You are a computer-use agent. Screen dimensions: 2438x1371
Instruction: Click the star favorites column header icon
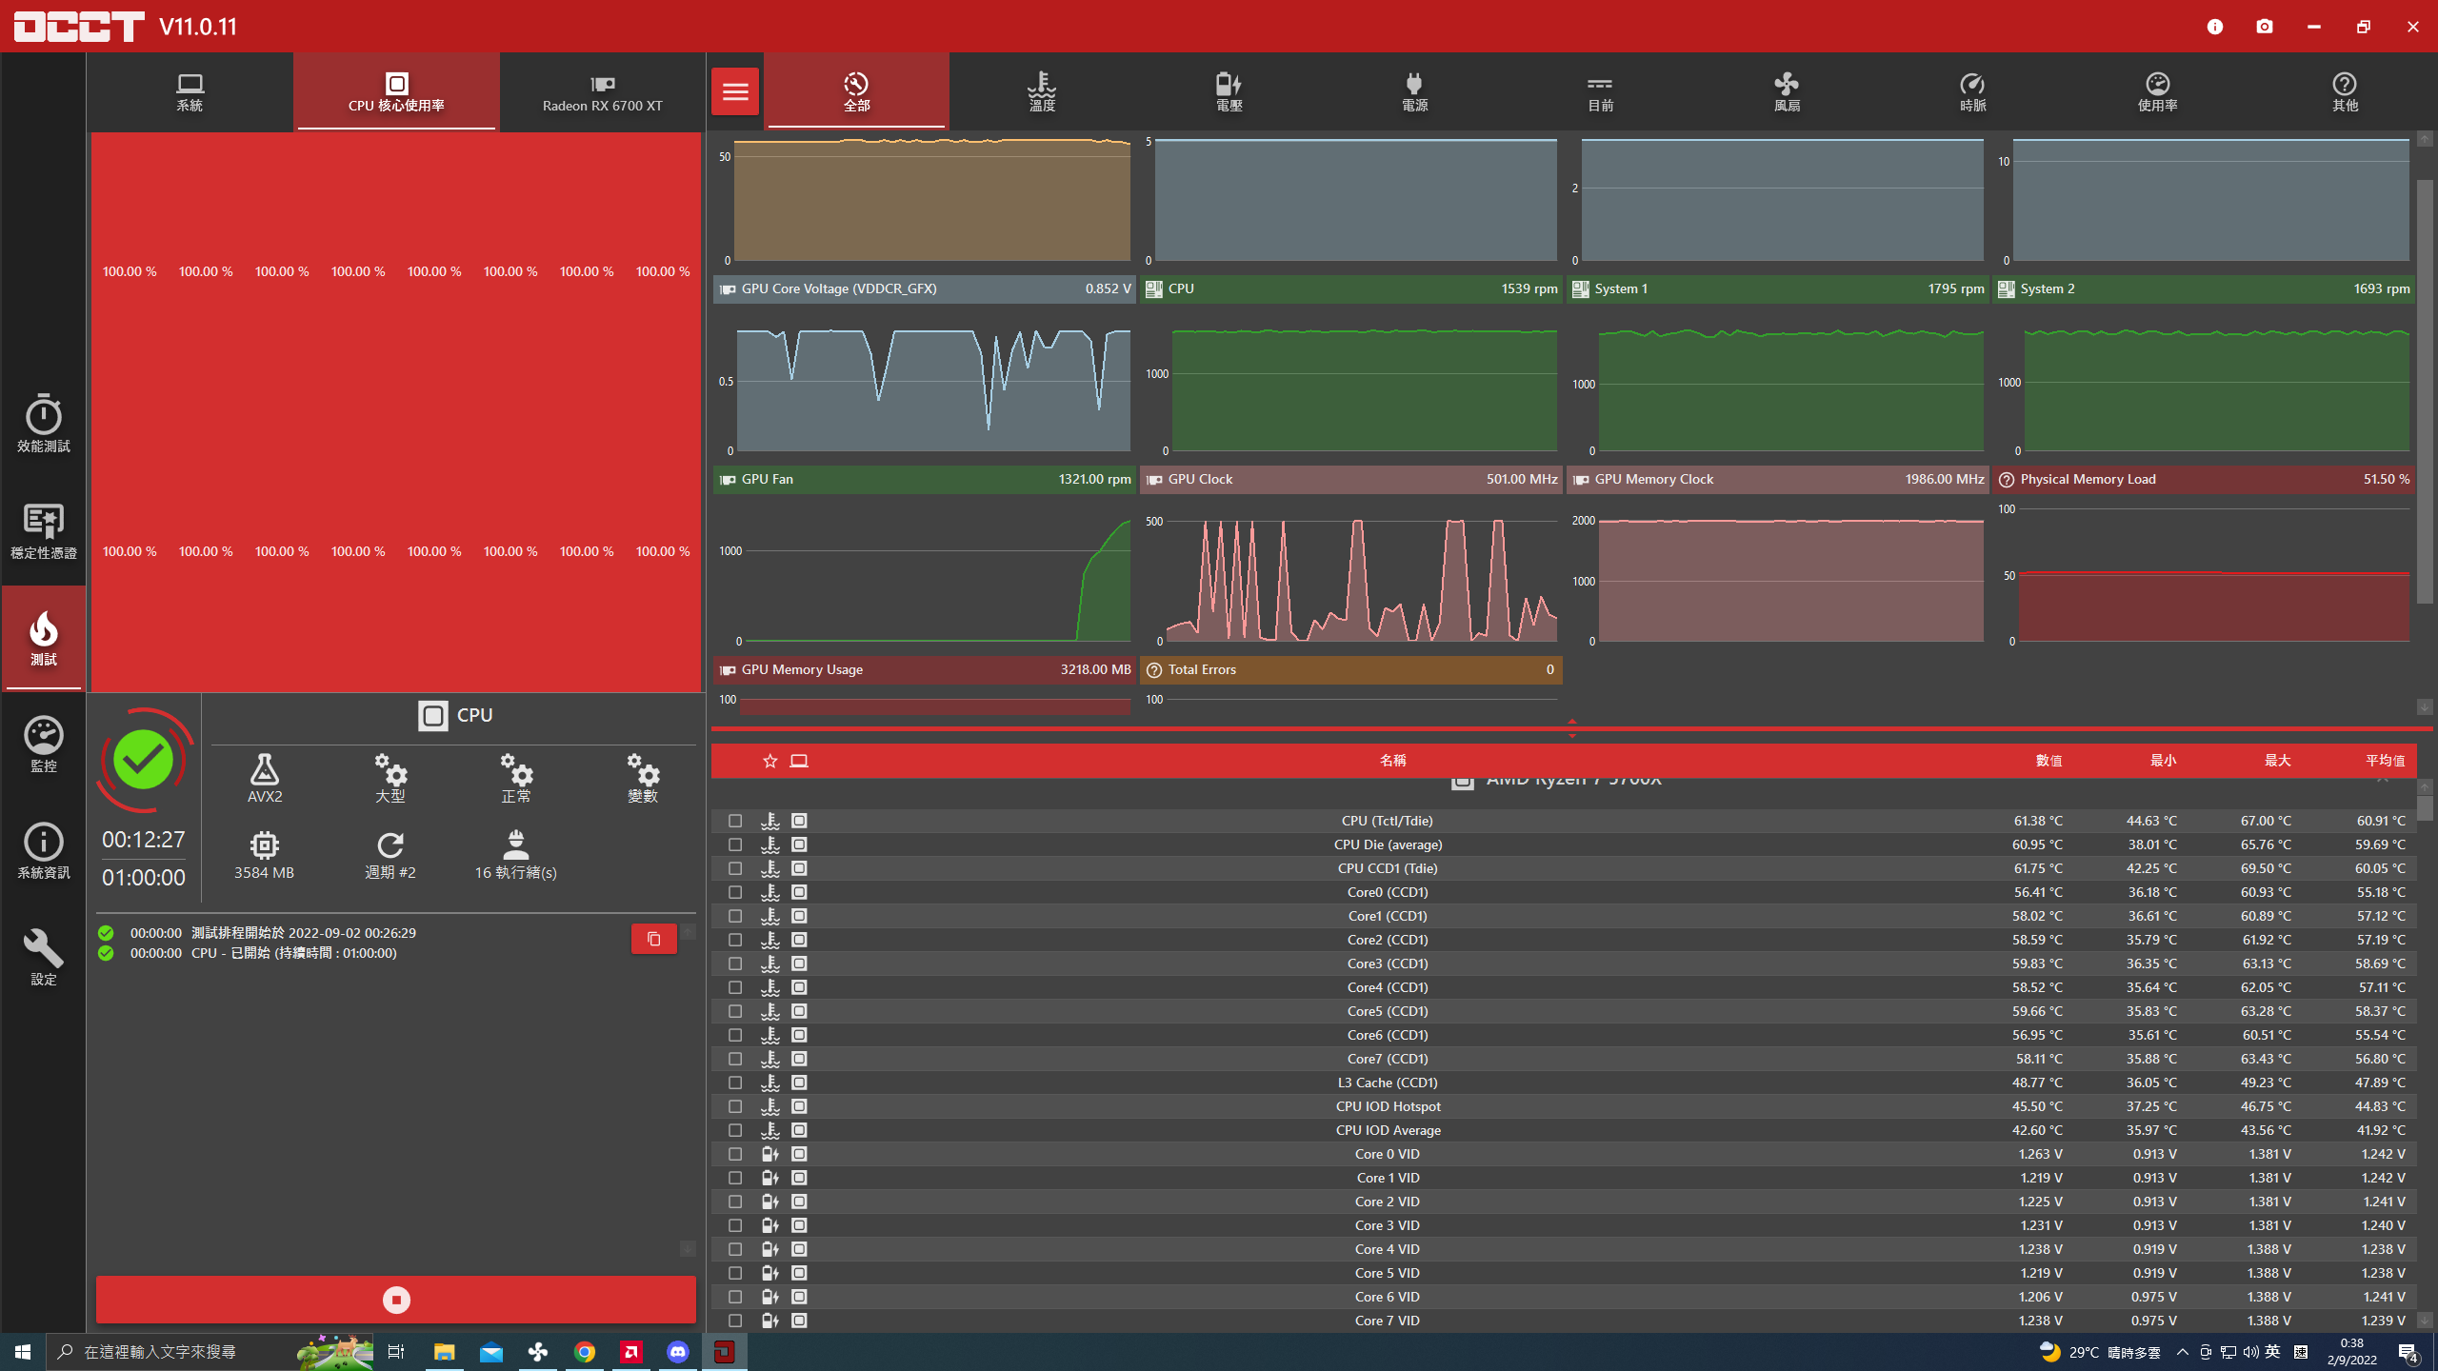769,761
